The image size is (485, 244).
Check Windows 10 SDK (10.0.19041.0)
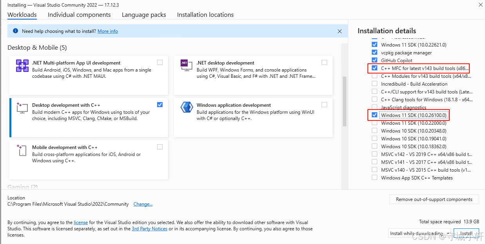click(375, 138)
